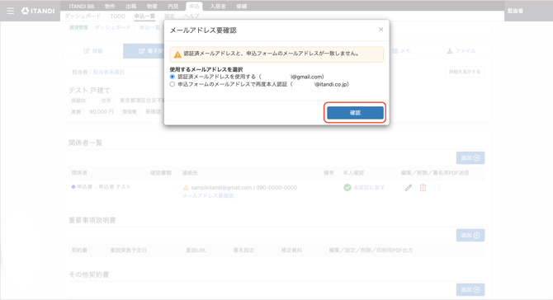The width and height of the screenshot is (553, 300).
Task: Click 追加 button in 関係者一覧 section
Action: (x=470, y=157)
